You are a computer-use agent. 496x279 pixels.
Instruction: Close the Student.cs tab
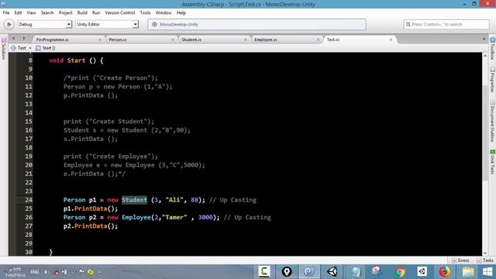(x=245, y=40)
